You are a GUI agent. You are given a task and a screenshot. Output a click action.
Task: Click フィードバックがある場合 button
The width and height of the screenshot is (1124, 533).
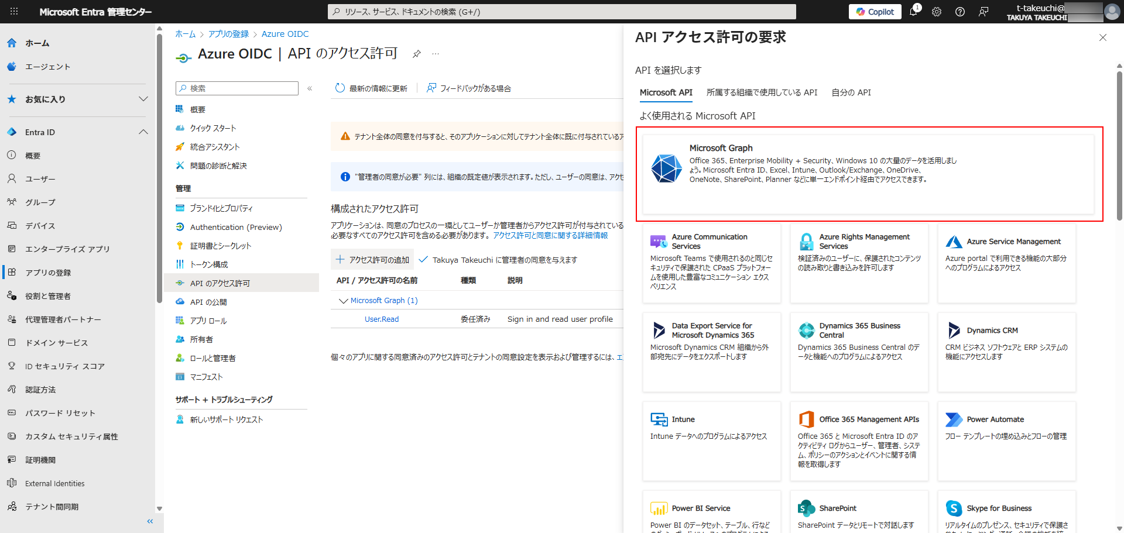click(x=469, y=88)
